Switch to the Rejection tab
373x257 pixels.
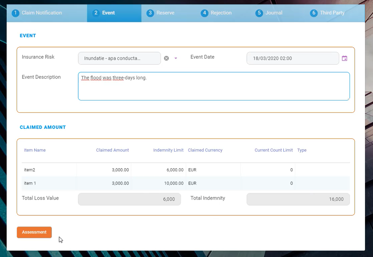pos(216,13)
